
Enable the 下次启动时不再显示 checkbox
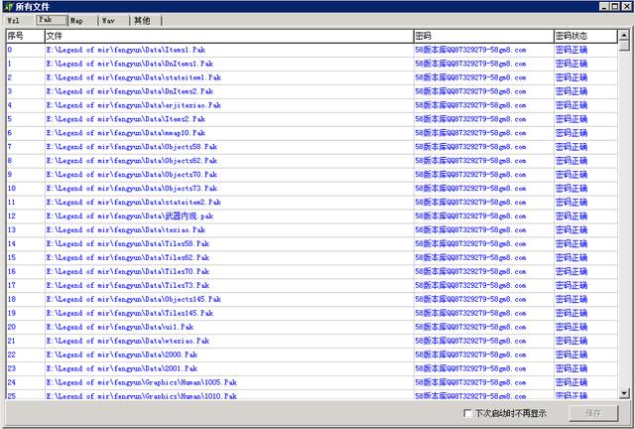point(469,414)
